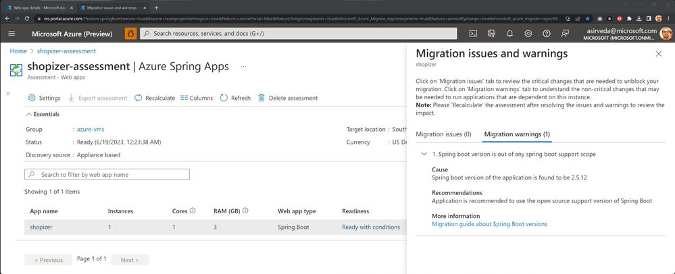Open the browser extensions puzzle icon
This screenshot has width=675, height=274.
click(x=629, y=18)
